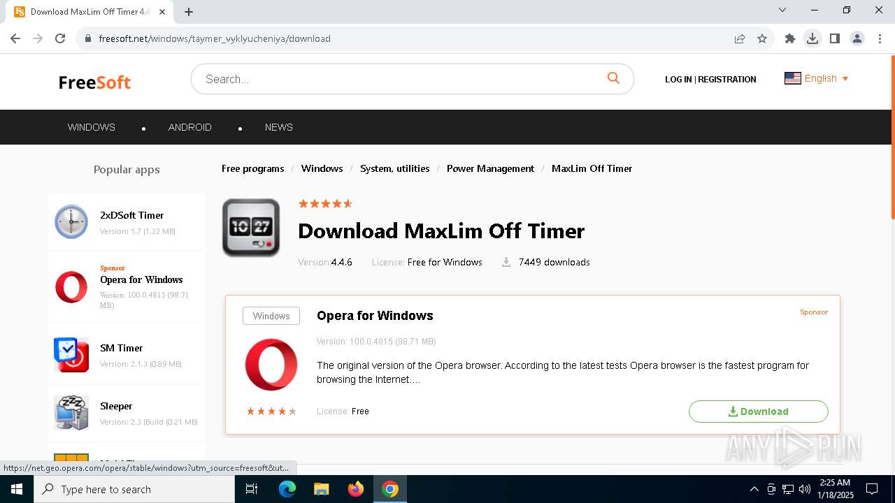This screenshot has width=895, height=503.
Task: Open the 2xDSoft Timer sidebar link
Action: pyautogui.click(x=132, y=215)
